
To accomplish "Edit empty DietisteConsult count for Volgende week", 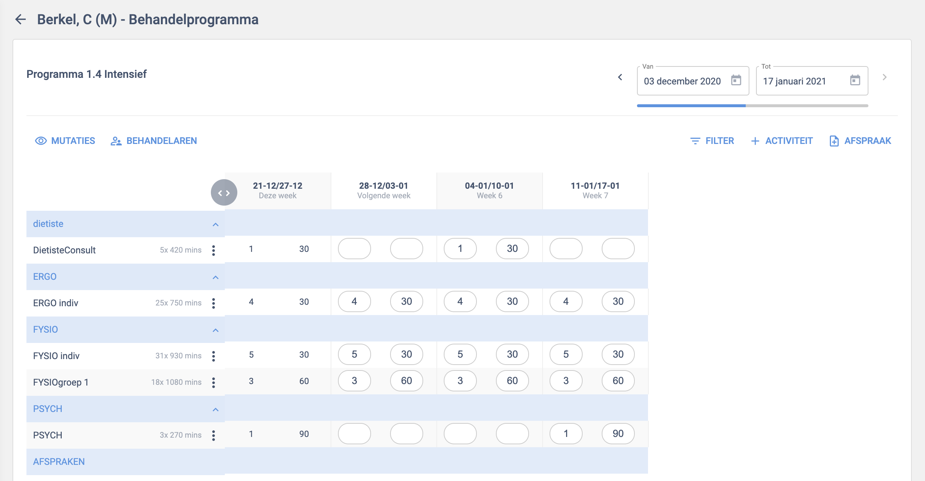I will pyautogui.click(x=354, y=249).
